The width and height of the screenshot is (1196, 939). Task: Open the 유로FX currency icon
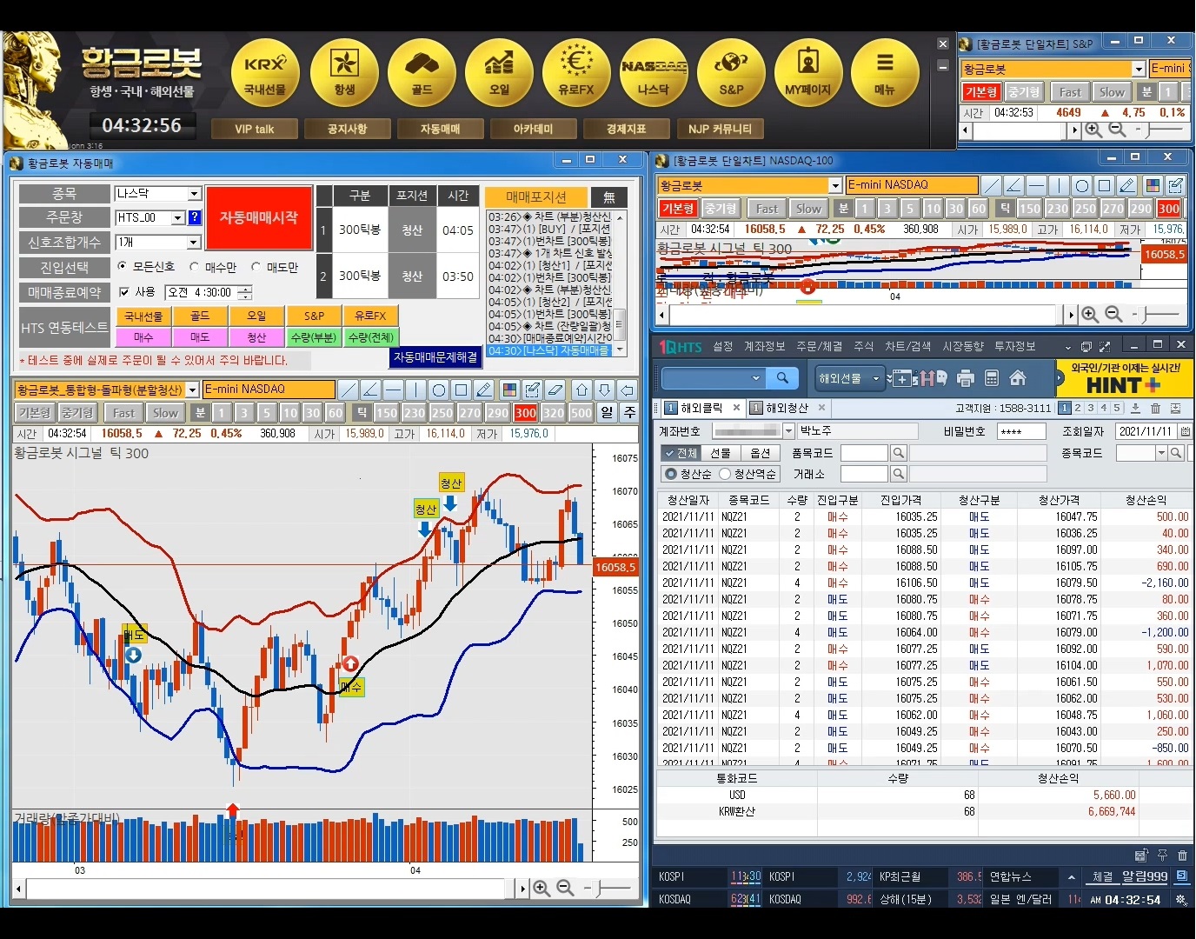click(x=576, y=73)
